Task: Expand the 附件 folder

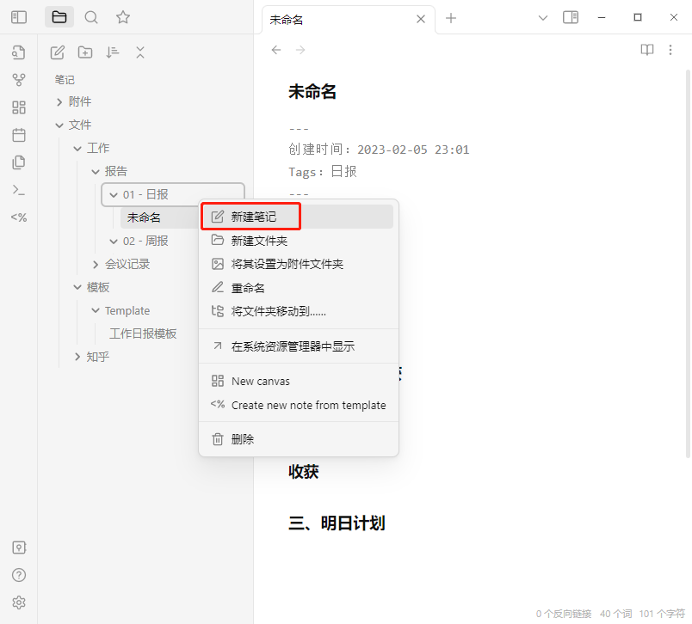Action: point(59,101)
